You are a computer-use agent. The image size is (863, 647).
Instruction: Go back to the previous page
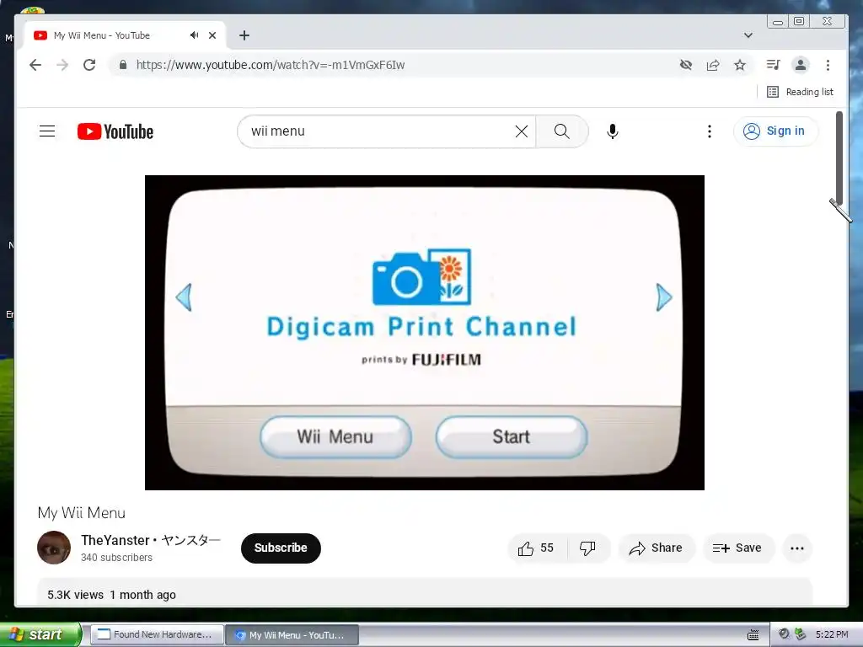coord(35,65)
